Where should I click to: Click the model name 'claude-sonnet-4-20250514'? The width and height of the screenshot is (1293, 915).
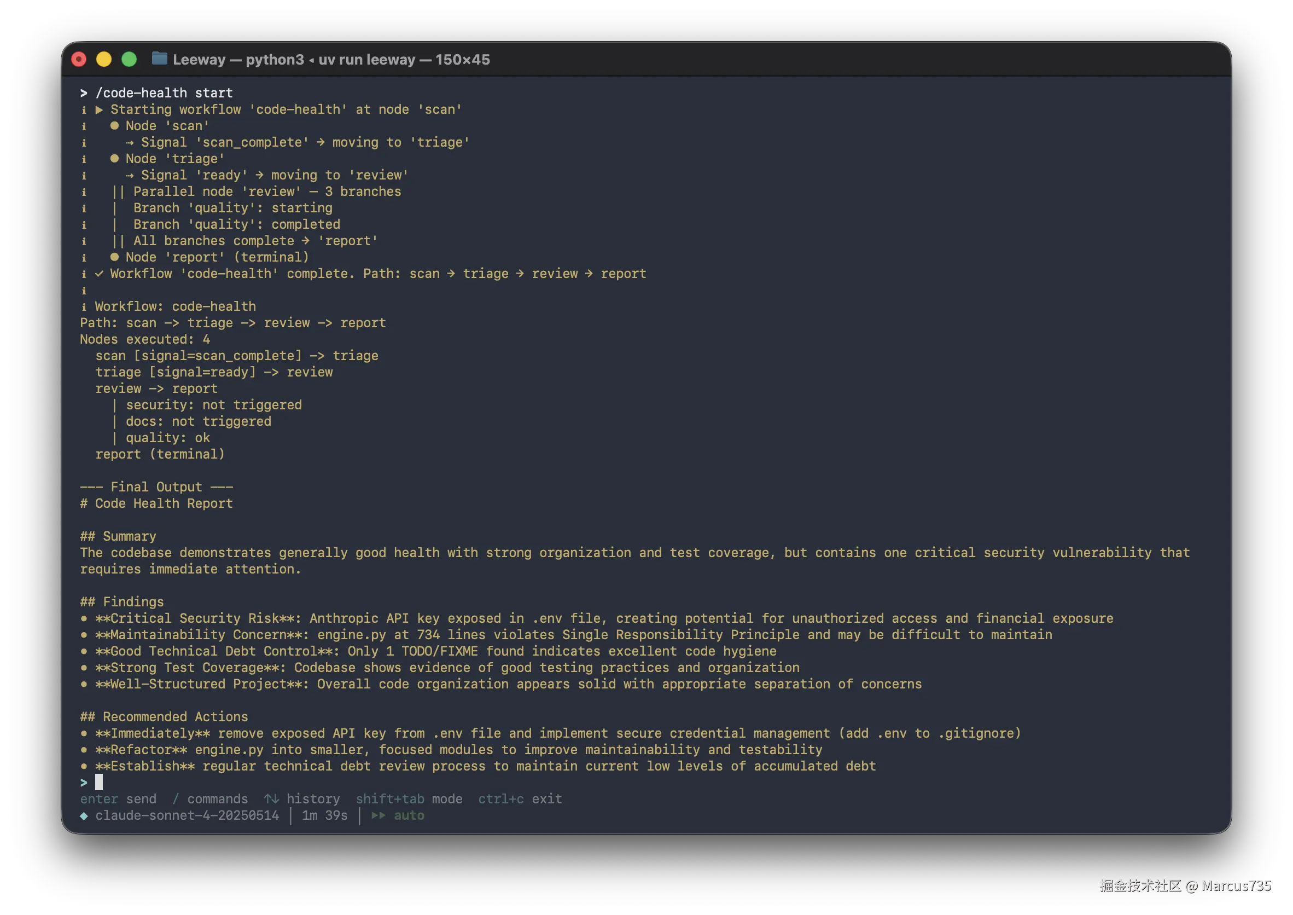tap(188, 815)
